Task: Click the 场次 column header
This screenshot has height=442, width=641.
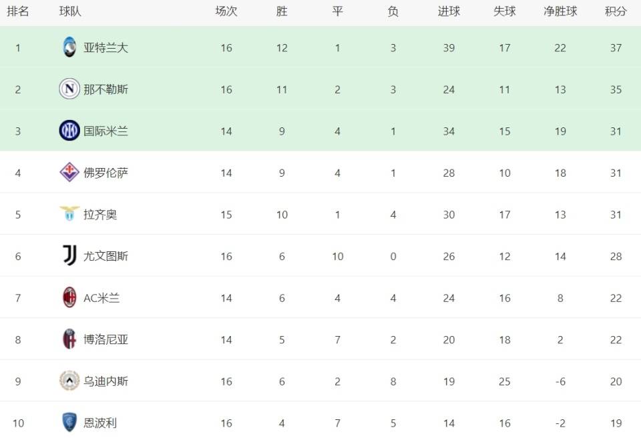Action: point(226,11)
